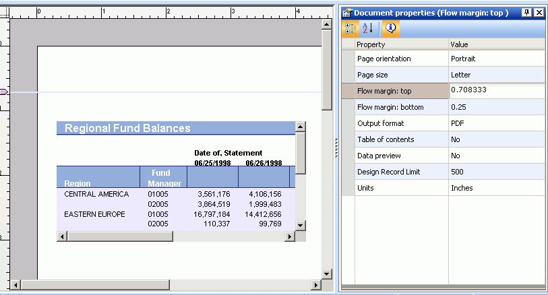Select the Regional Fund Balances report title
The height and width of the screenshot is (295, 548).
tap(127, 128)
